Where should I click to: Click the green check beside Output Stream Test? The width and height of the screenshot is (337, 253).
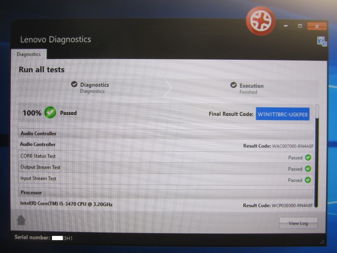point(308,169)
